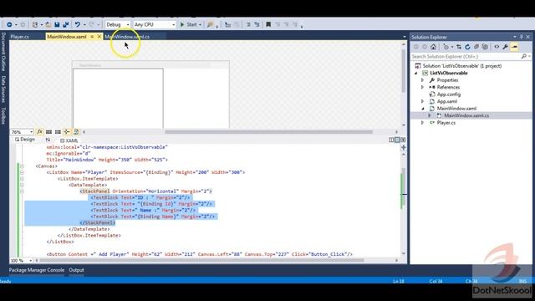Click the swap panes arrows icon

point(48,140)
